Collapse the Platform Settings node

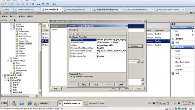[x=8, y=61]
